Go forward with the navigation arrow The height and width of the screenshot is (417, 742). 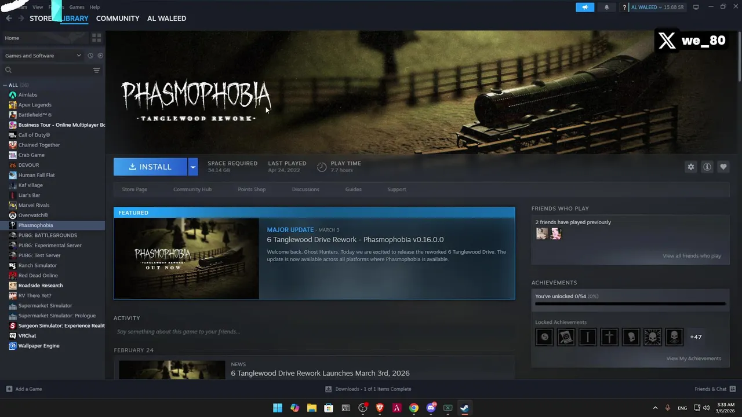pos(21,19)
